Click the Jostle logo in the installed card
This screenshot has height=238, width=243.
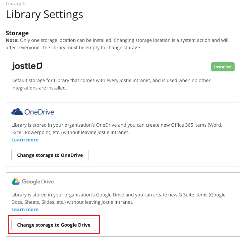tap(27, 66)
